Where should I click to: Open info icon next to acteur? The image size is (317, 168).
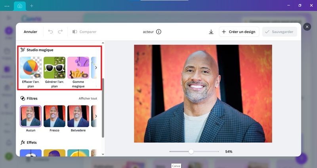159,32
